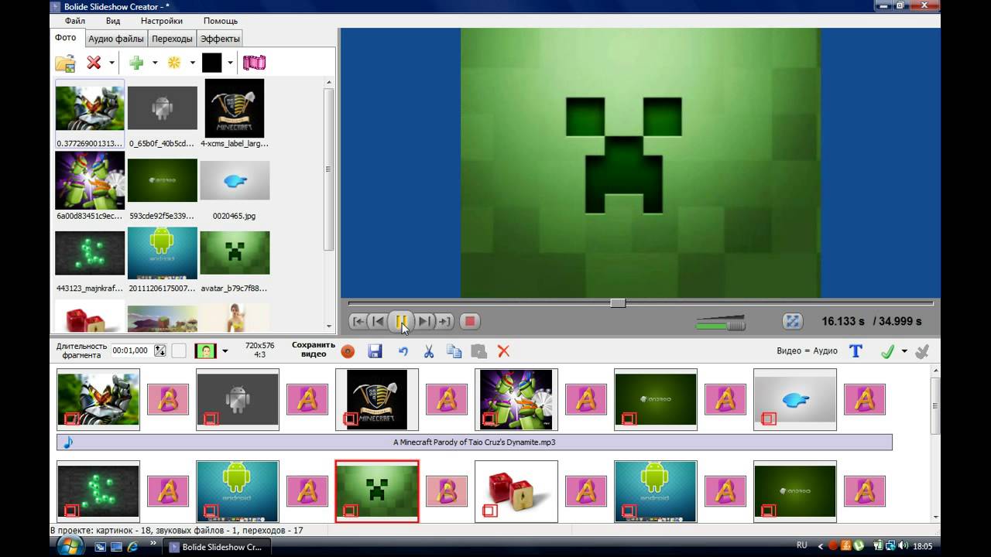Click Bolide Slideshow Cr... taskbar button
The image size is (991, 557).
pyautogui.click(x=216, y=546)
